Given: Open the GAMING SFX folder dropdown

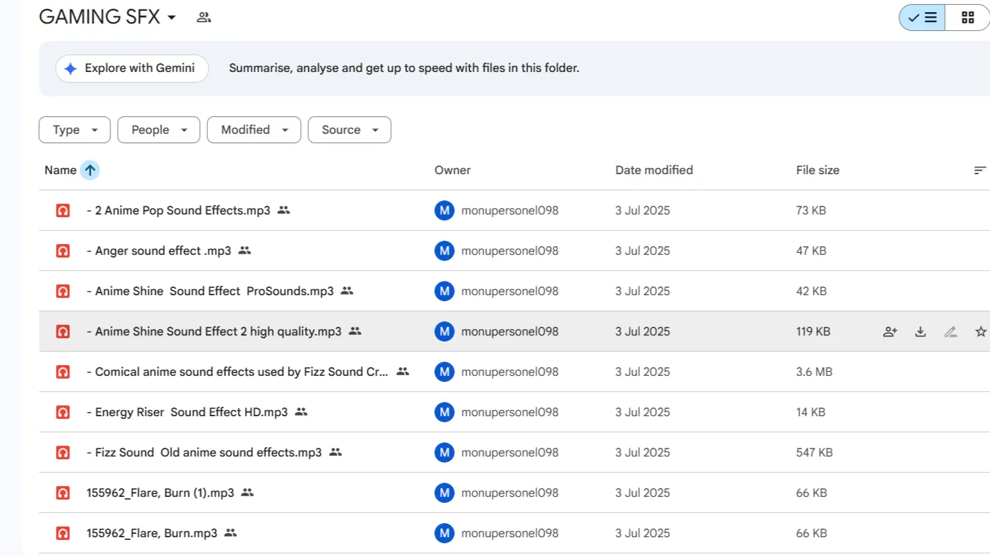Looking at the screenshot, I should coord(172,17).
